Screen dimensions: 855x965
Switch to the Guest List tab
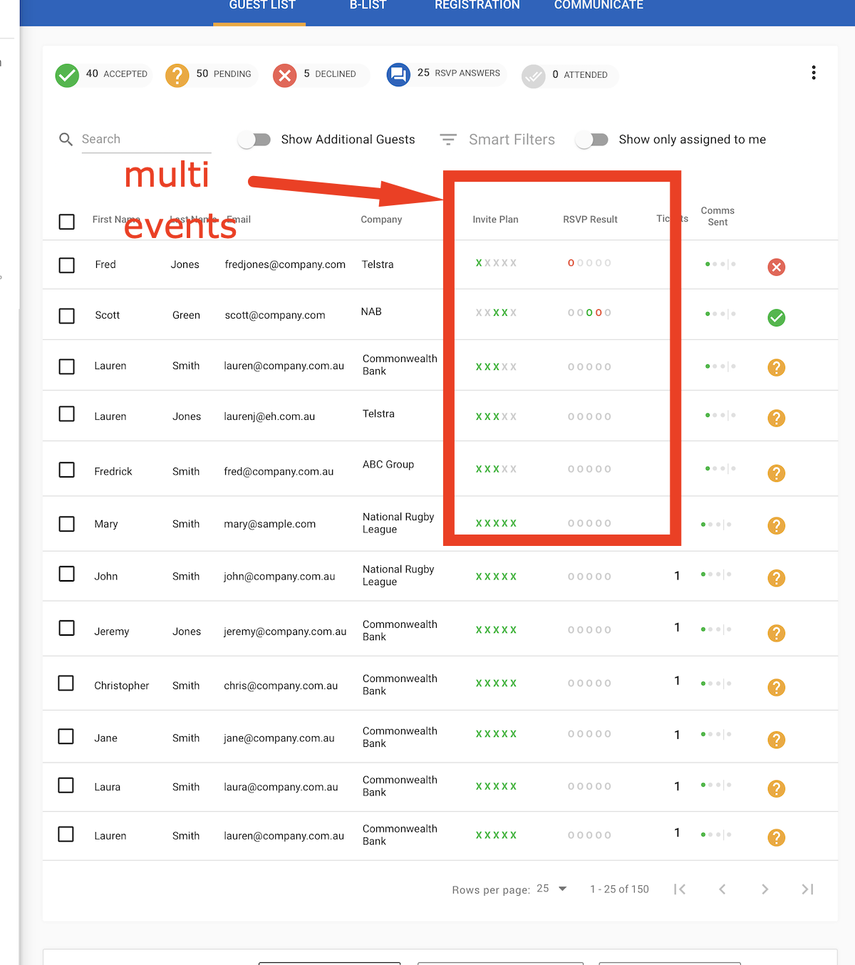[x=261, y=6]
